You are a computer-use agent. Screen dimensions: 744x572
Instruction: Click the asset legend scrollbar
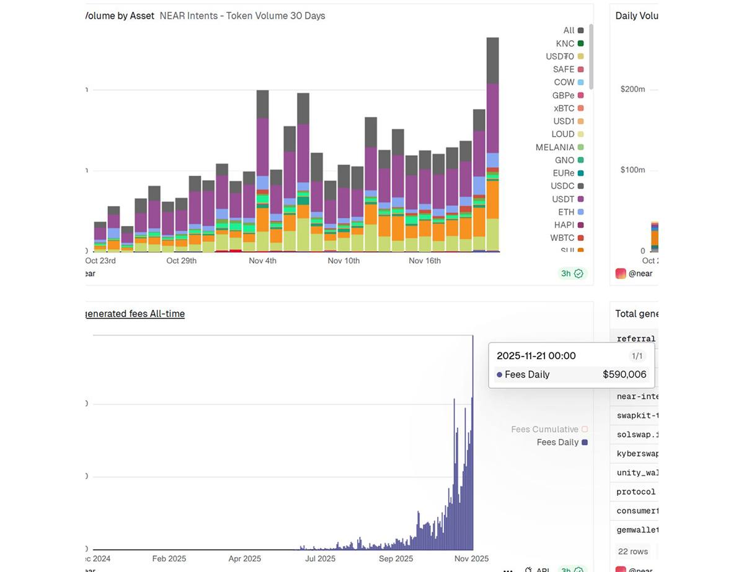tap(591, 57)
